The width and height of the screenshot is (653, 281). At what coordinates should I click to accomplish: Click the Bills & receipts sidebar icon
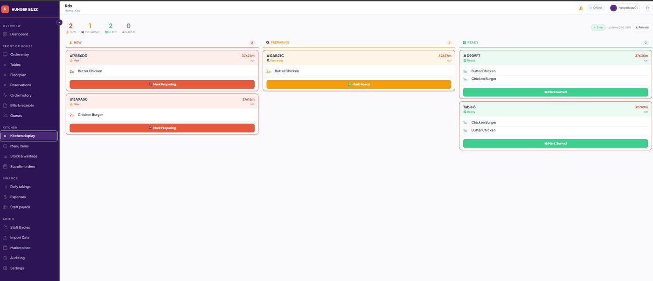pyautogui.click(x=5, y=105)
